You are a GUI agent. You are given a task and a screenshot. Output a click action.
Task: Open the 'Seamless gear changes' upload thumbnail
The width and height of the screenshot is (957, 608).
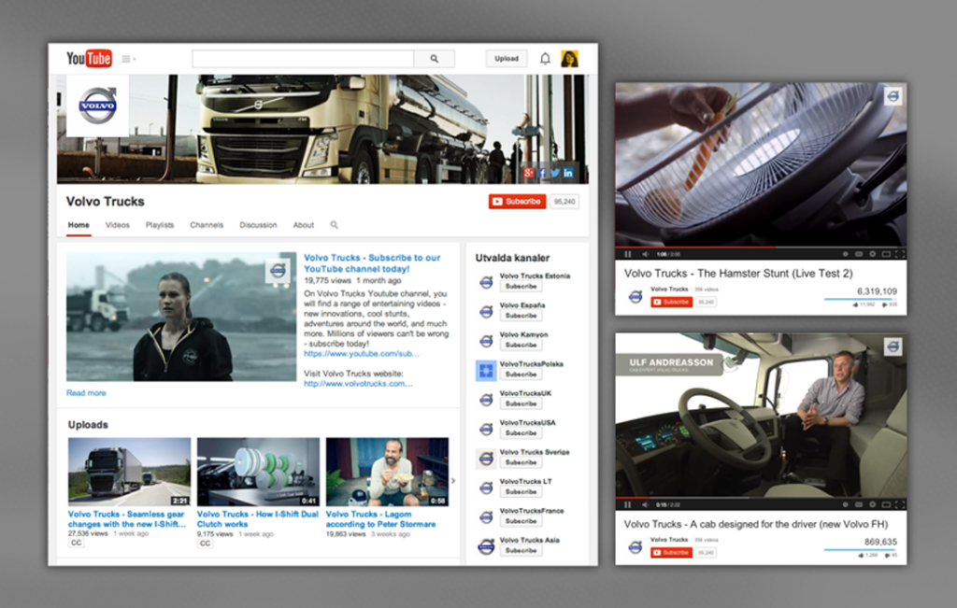[x=129, y=472]
